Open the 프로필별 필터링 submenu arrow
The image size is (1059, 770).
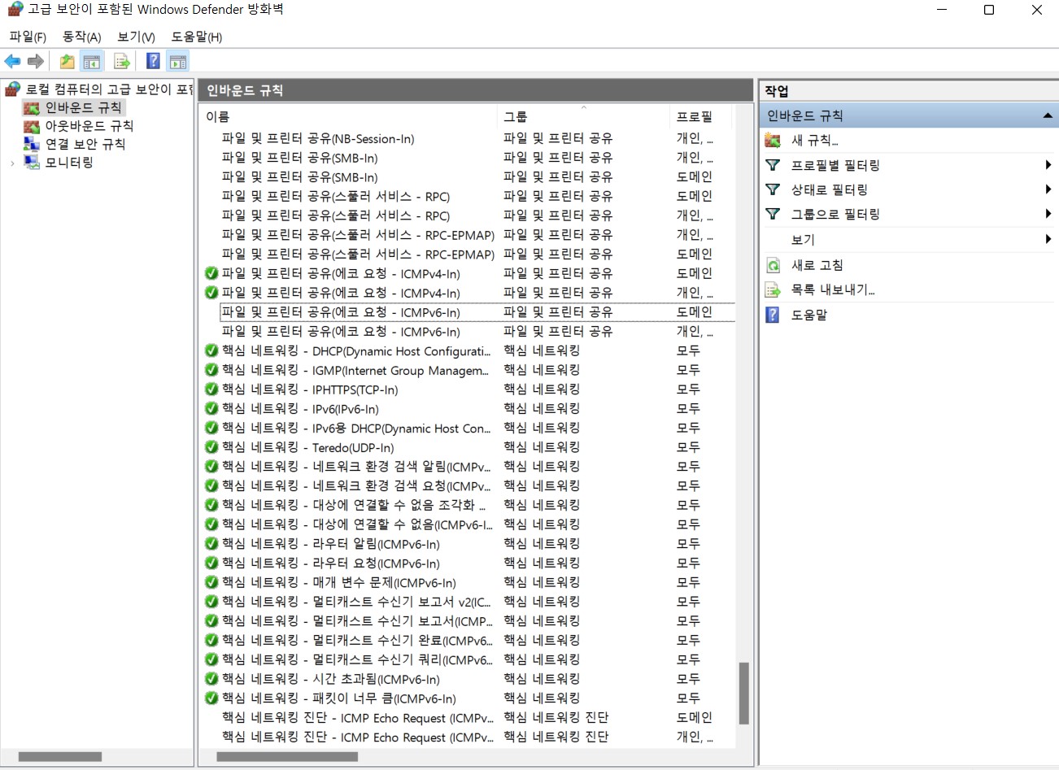[x=1048, y=165]
